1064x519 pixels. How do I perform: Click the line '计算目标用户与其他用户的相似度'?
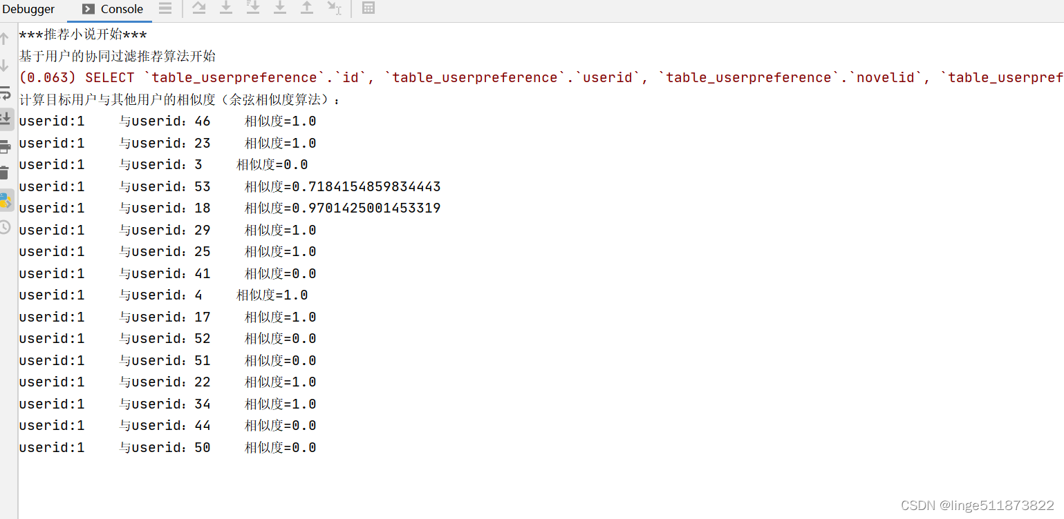pyautogui.click(x=180, y=100)
